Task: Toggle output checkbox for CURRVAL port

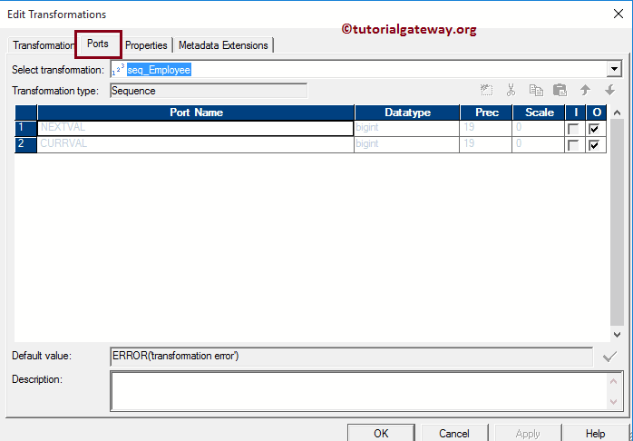Action: point(594,145)
